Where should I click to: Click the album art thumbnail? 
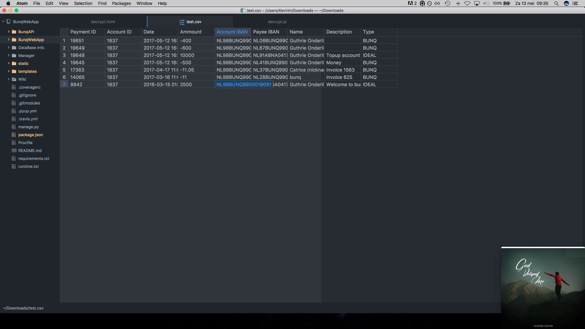pos(543,288)
